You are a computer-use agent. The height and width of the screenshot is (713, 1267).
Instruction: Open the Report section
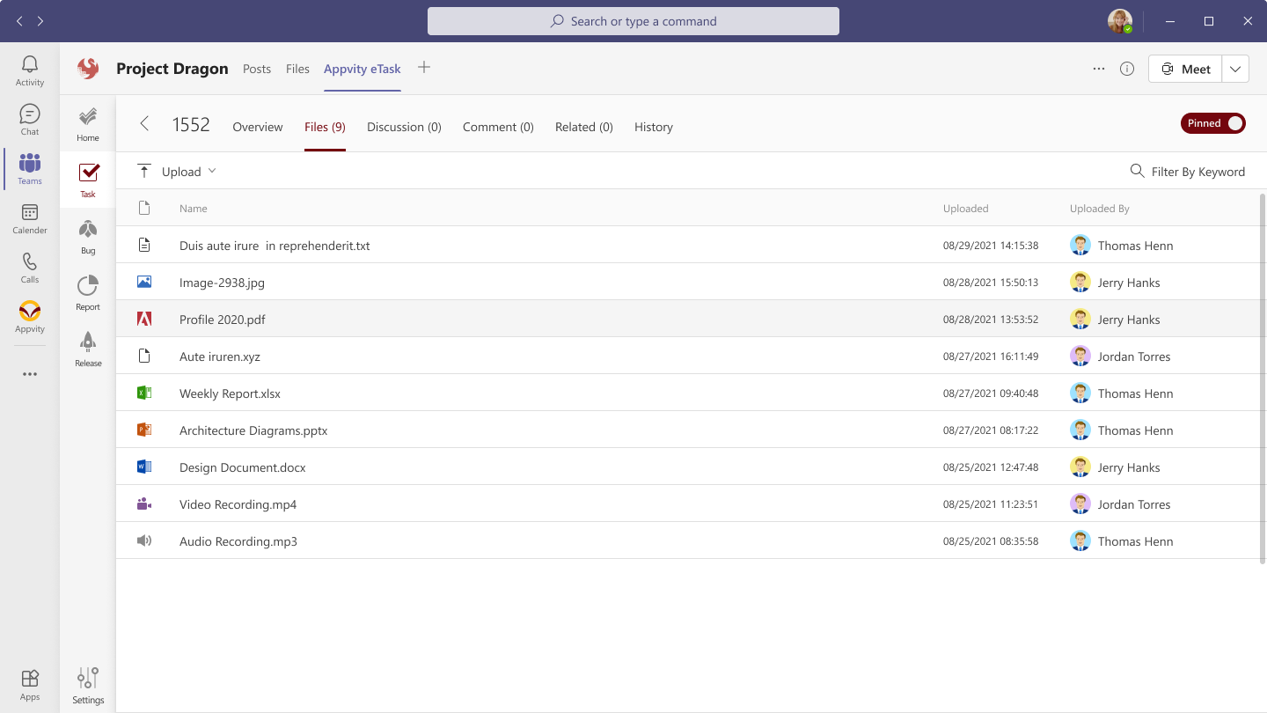tap(87, 290)
